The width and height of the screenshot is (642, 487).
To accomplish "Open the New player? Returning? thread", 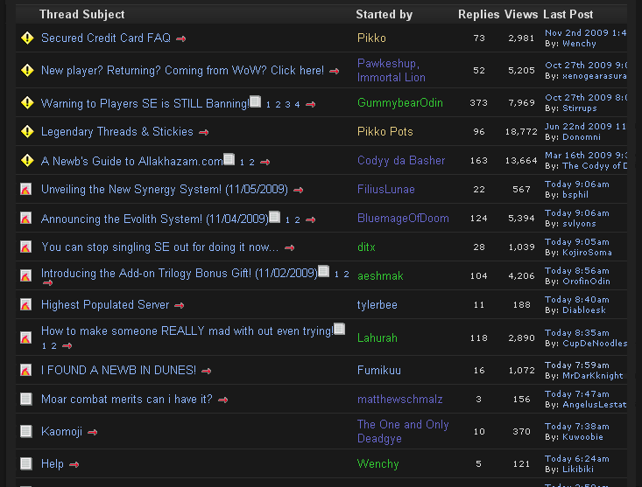I will 182,71.
